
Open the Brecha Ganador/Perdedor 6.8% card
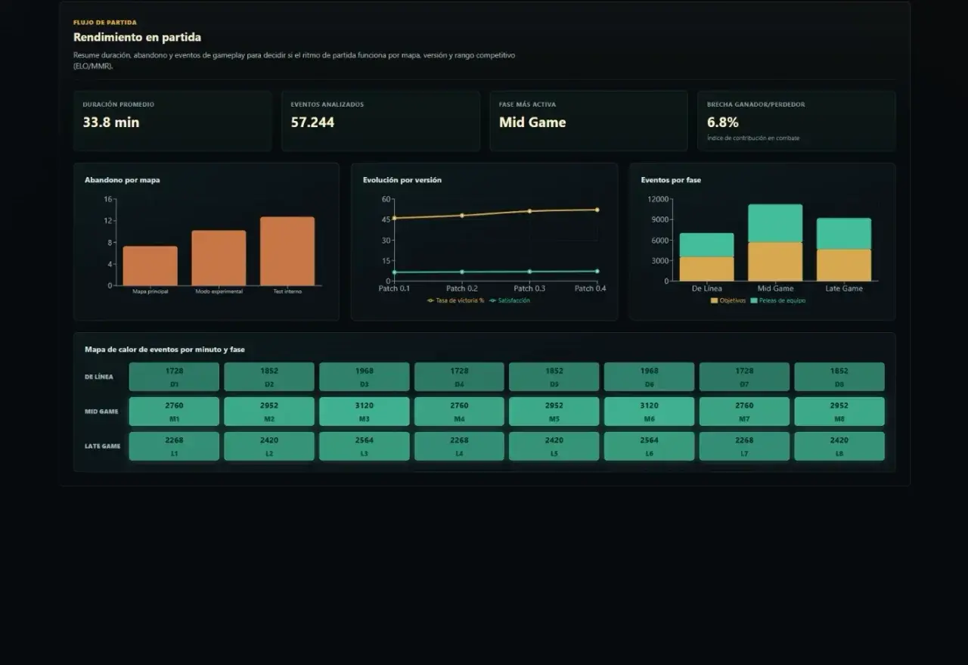pyautogui.click(x=796, y=121)
